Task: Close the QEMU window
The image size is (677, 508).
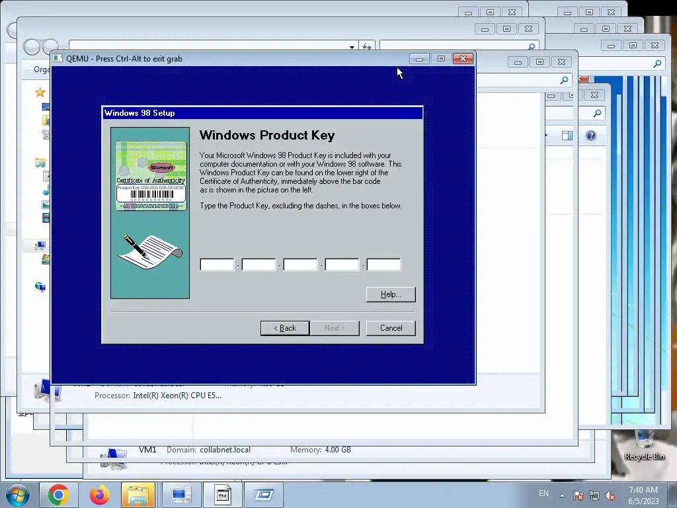Action: point(463,59)
